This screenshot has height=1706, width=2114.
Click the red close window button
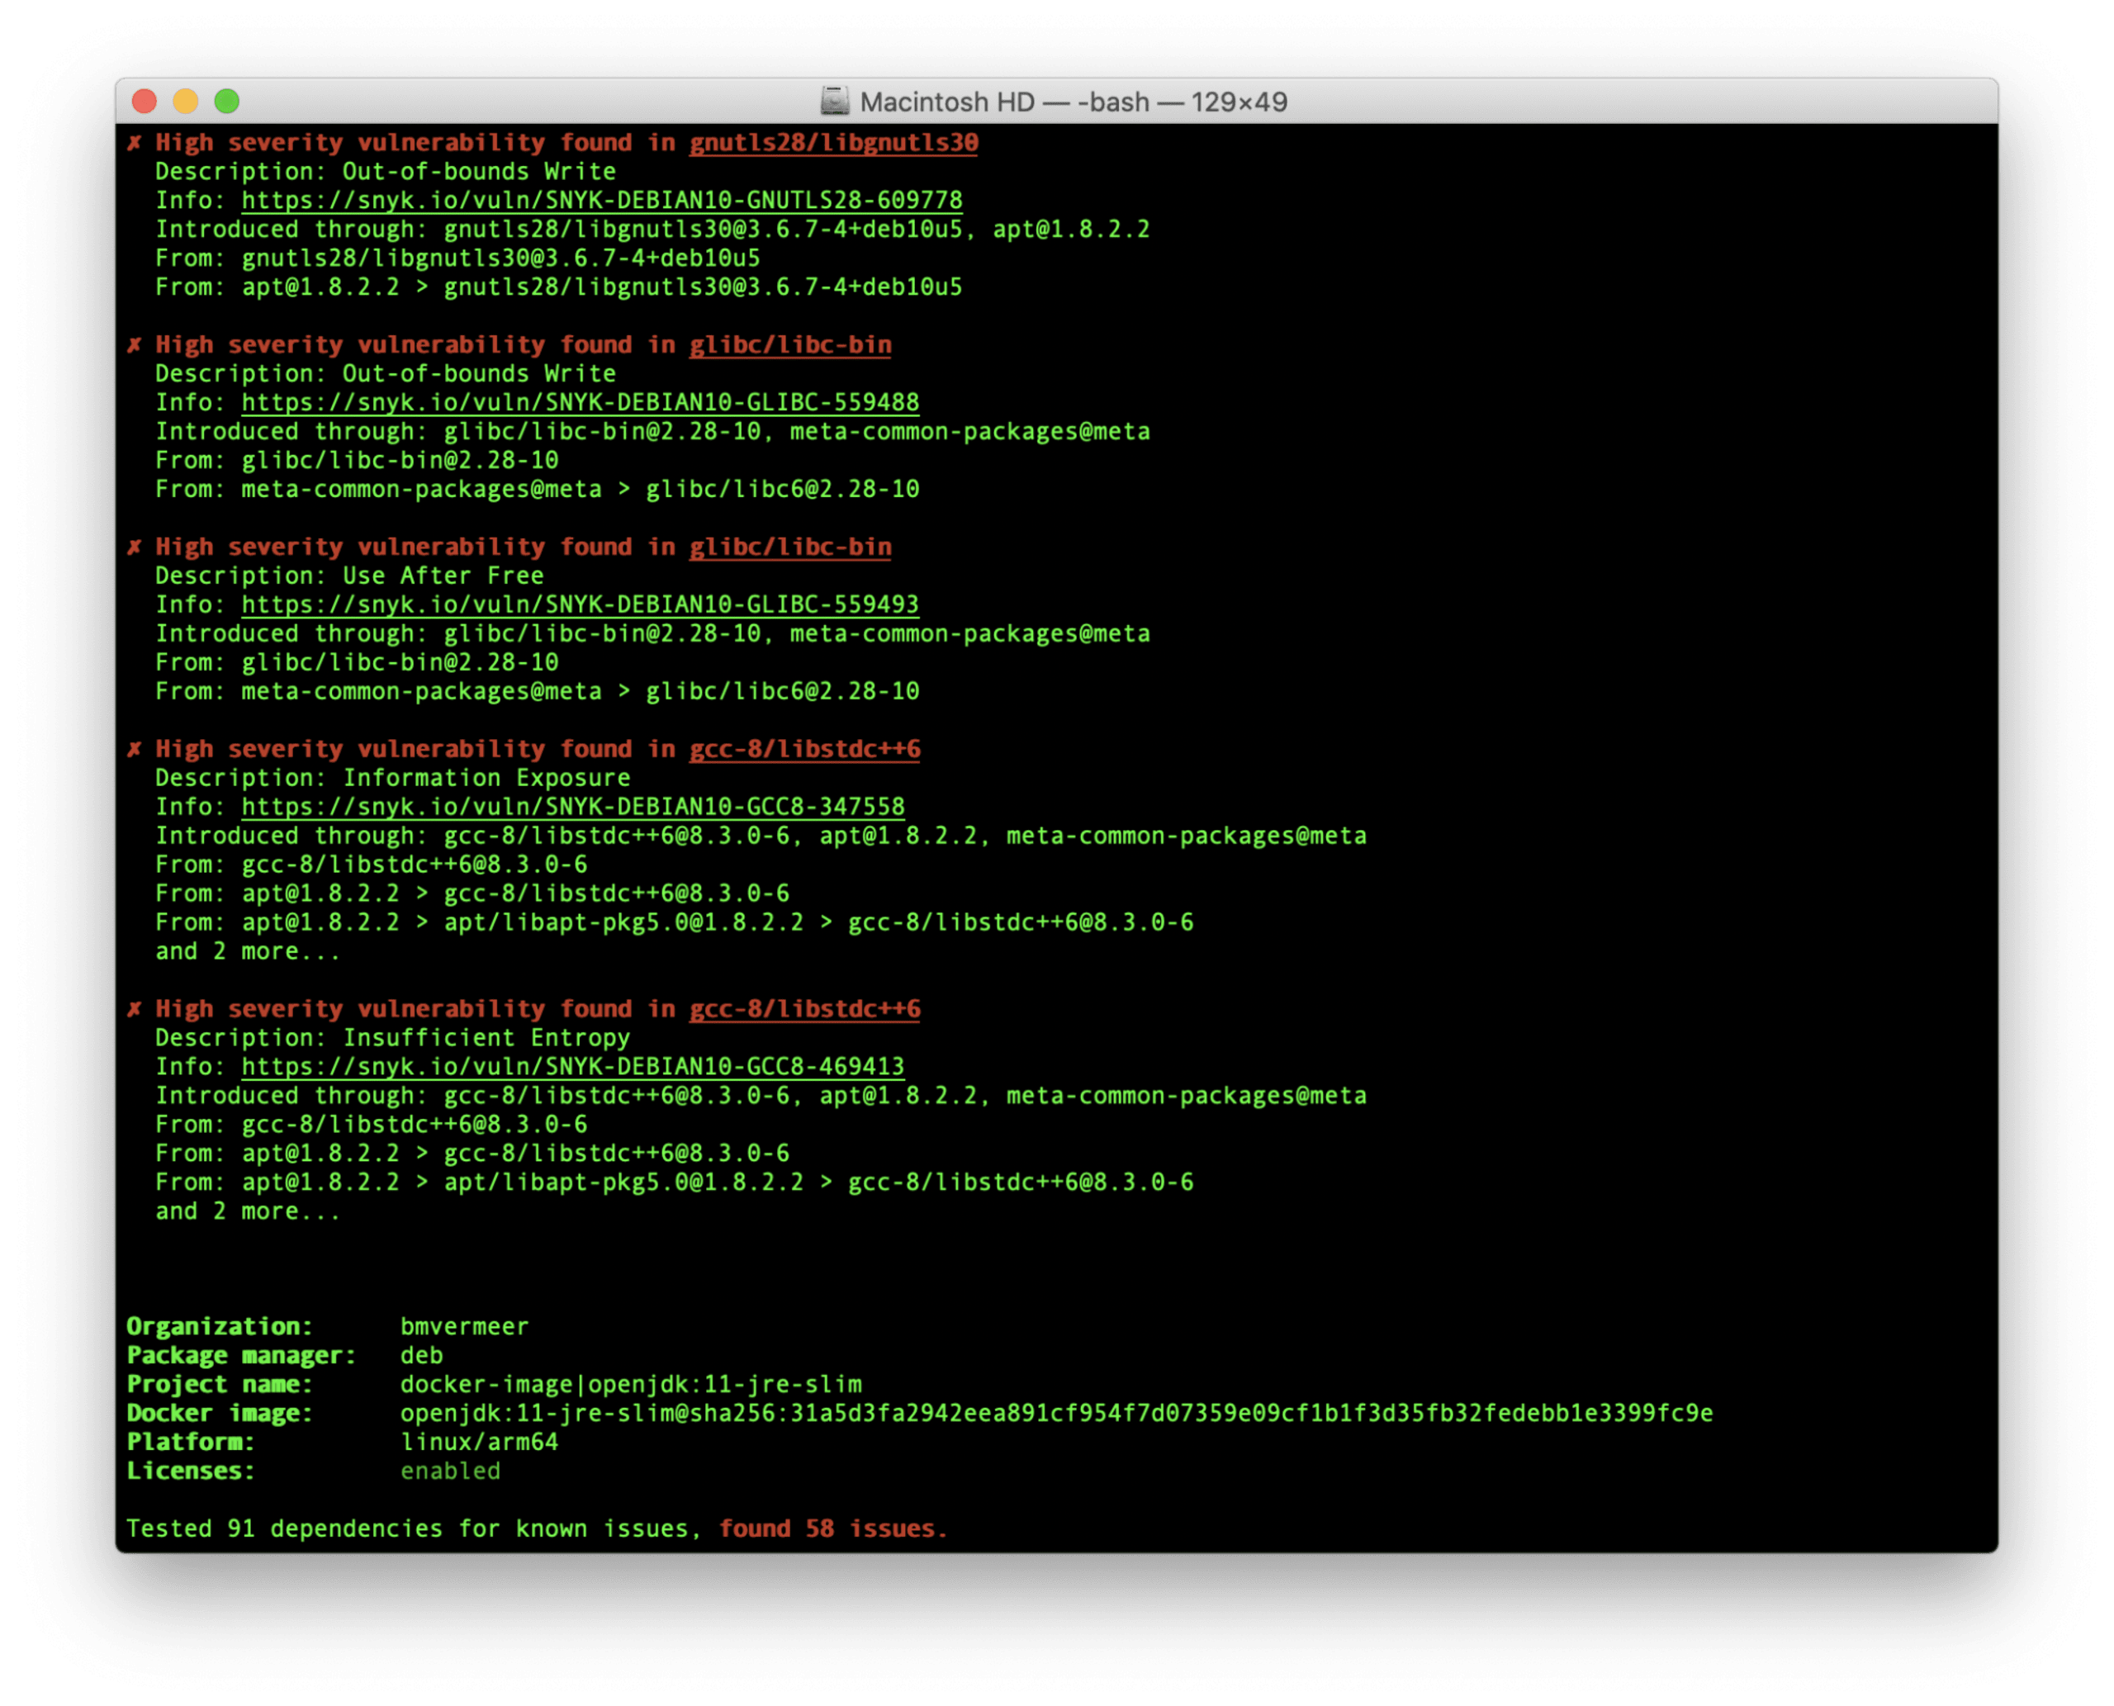tap(145, 102)
